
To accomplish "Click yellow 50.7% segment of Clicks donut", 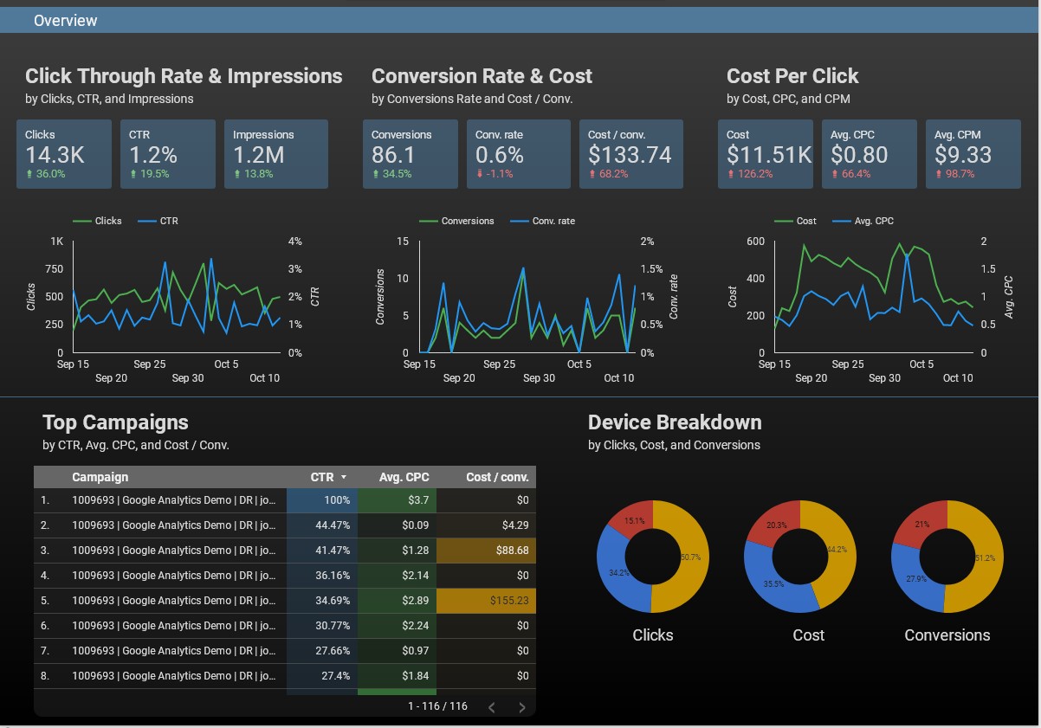I will pyautogui.click(x=686, y=557).
